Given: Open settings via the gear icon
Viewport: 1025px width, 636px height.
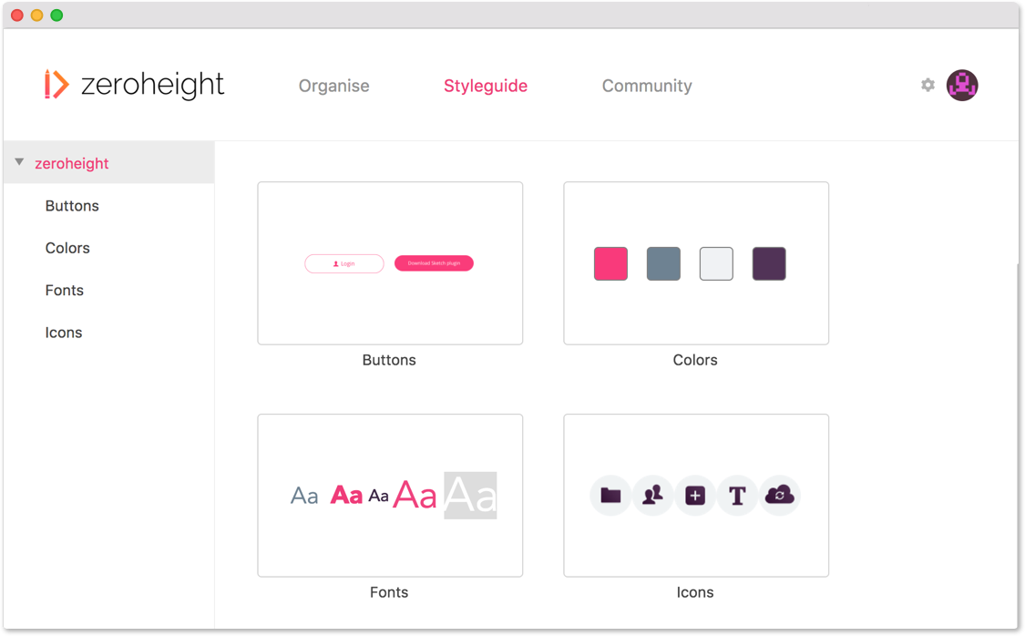Looking at the screenshot, I should point(928,85).
